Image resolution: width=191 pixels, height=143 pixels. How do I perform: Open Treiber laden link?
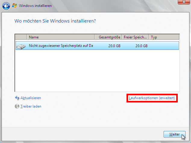point(31,106)
